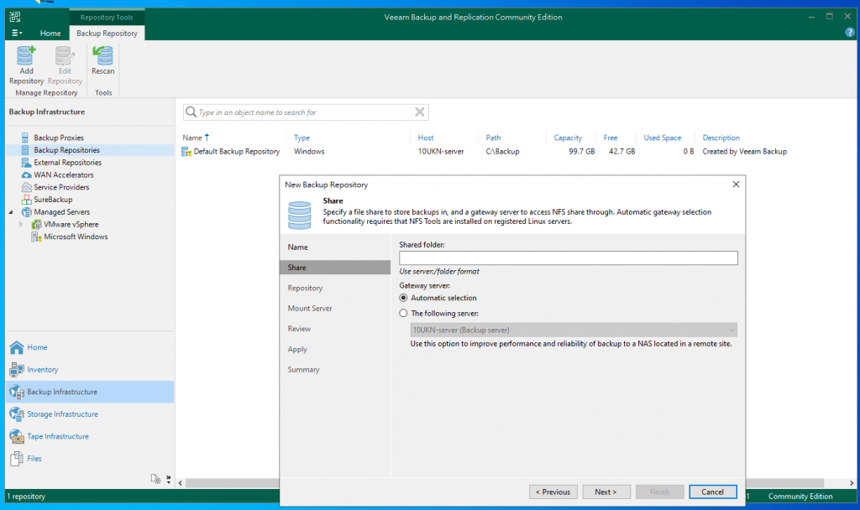Select Managed Servers tree node
The height and width of the screenshot is (510, 860).
point(61,212)
